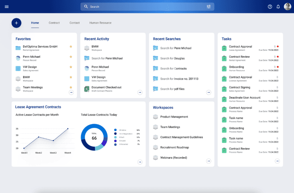Open Search for Douglas recent search

[x=172, y=58]
